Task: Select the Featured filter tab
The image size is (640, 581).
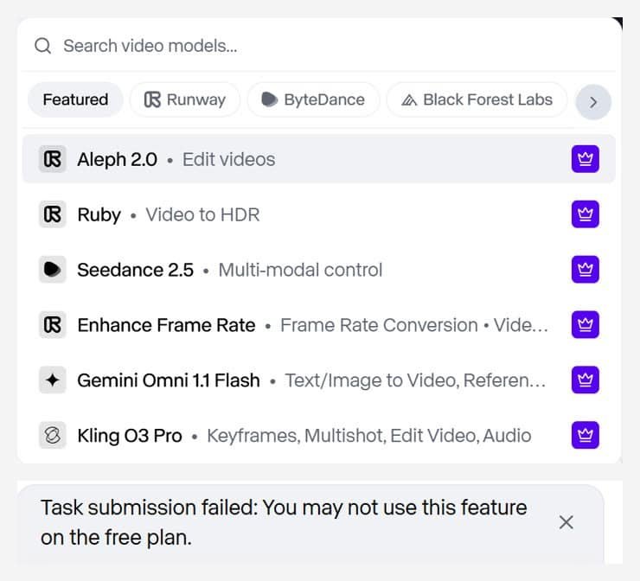Action: click(75, 99)
